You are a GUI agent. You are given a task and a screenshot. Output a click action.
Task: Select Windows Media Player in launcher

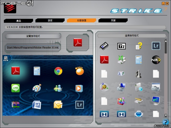coord(79,88)
